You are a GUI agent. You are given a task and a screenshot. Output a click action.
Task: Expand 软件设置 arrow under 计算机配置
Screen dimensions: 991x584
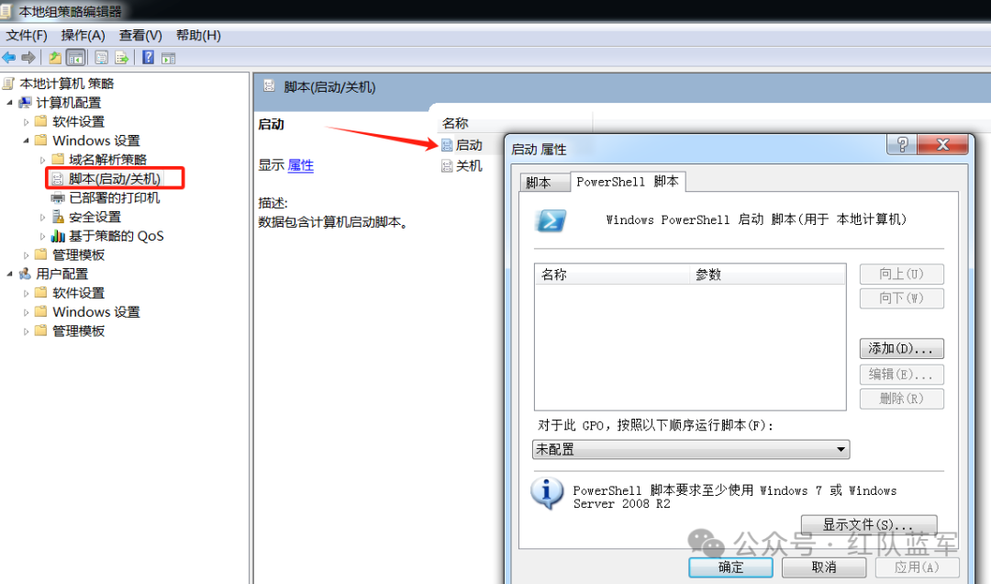[x=26, y=121]
